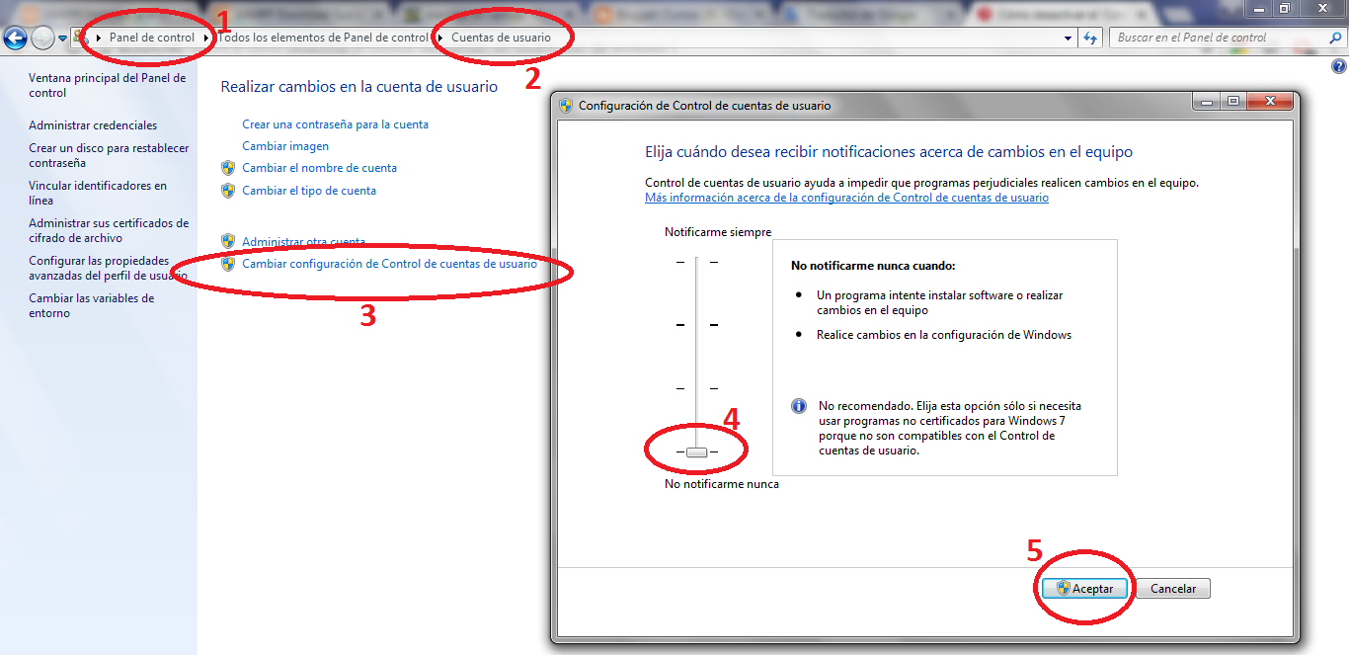Open 'Vincular identificadores en línea'
This screenshot has width=1349, height=655.
98,193
